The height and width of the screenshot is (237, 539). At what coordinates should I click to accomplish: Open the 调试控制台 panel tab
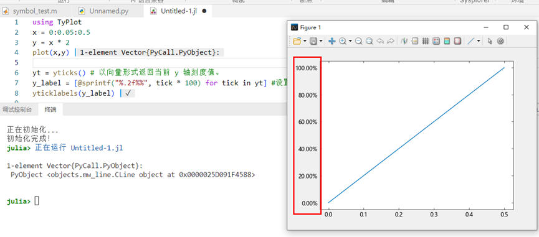[17, 109]
